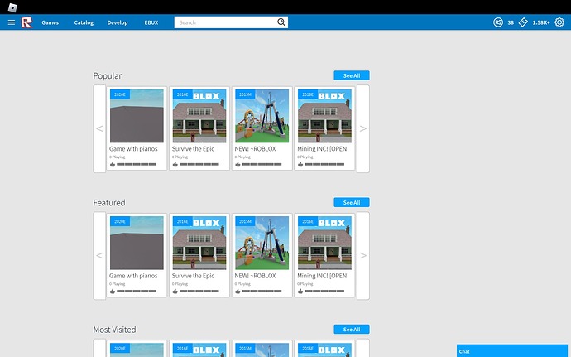Click the app icon in title bar
This screenshot has width=571, height=357.
tap(12, 7)
